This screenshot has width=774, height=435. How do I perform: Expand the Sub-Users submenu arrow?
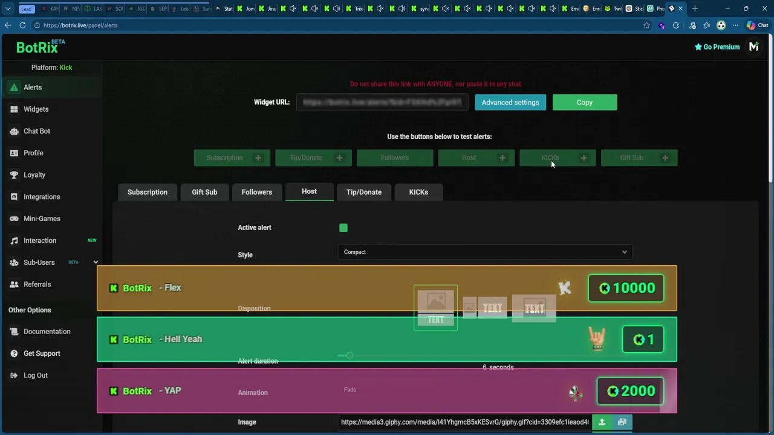[96, 262]
